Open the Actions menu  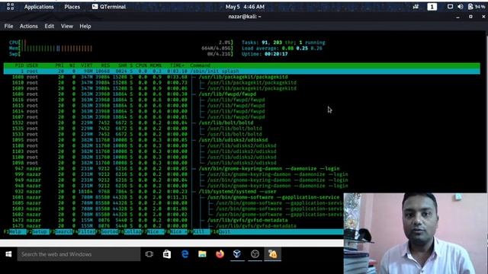pyautogui.click(x=29, y=27)
